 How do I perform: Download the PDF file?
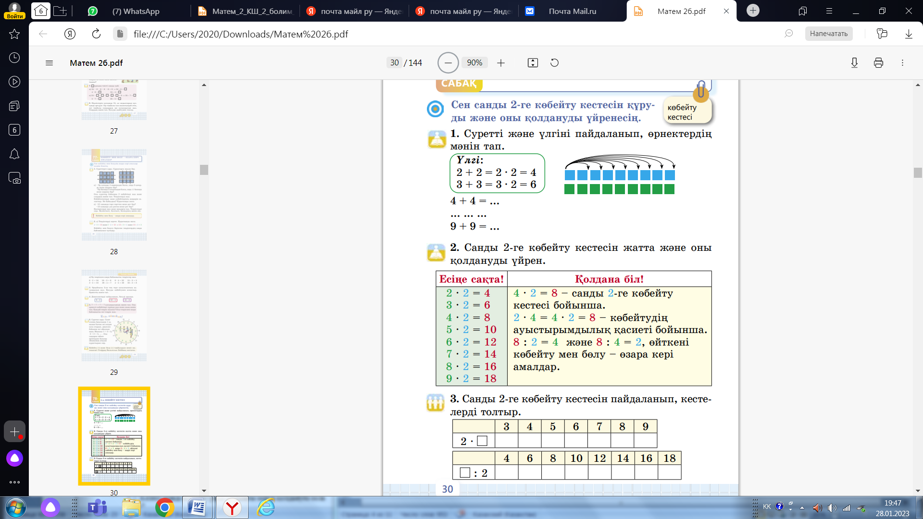click(854, 63)
